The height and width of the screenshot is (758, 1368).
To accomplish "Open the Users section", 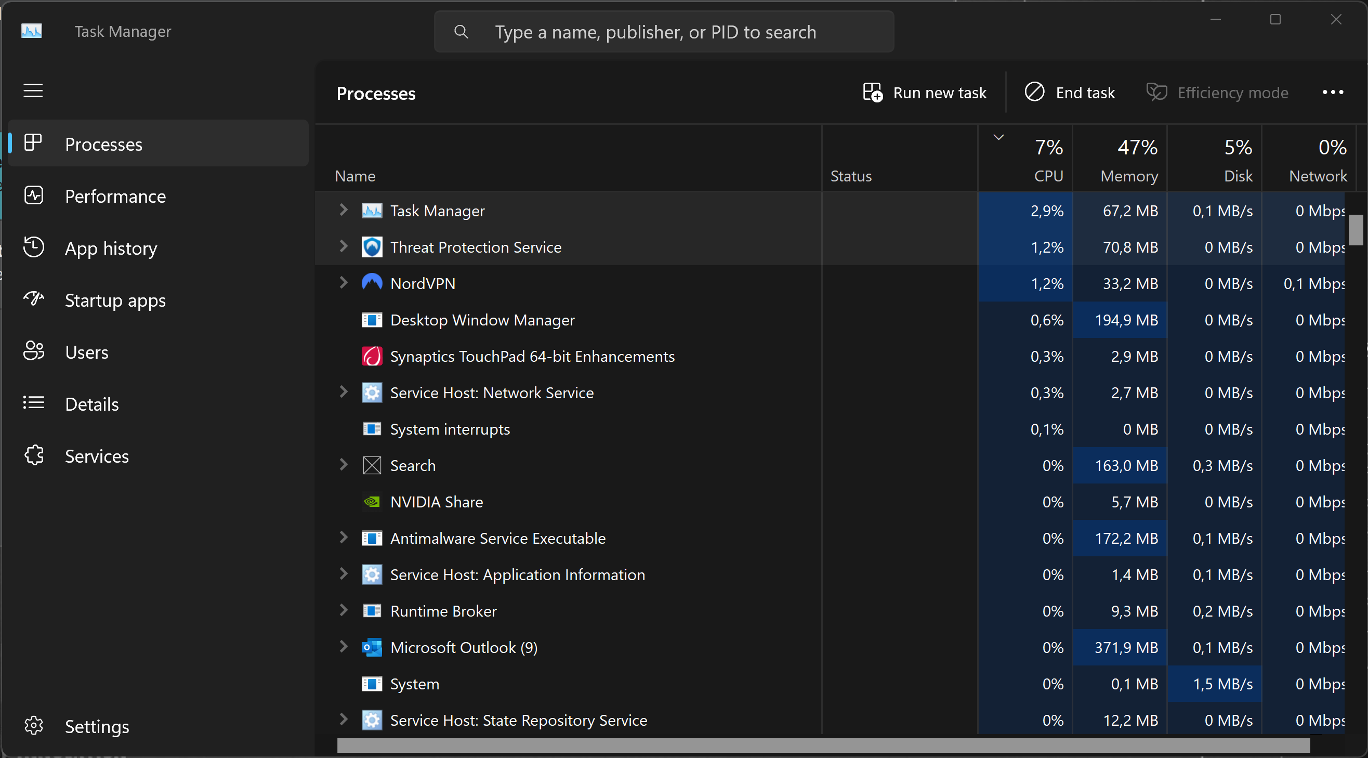I will tap(87, 351).
